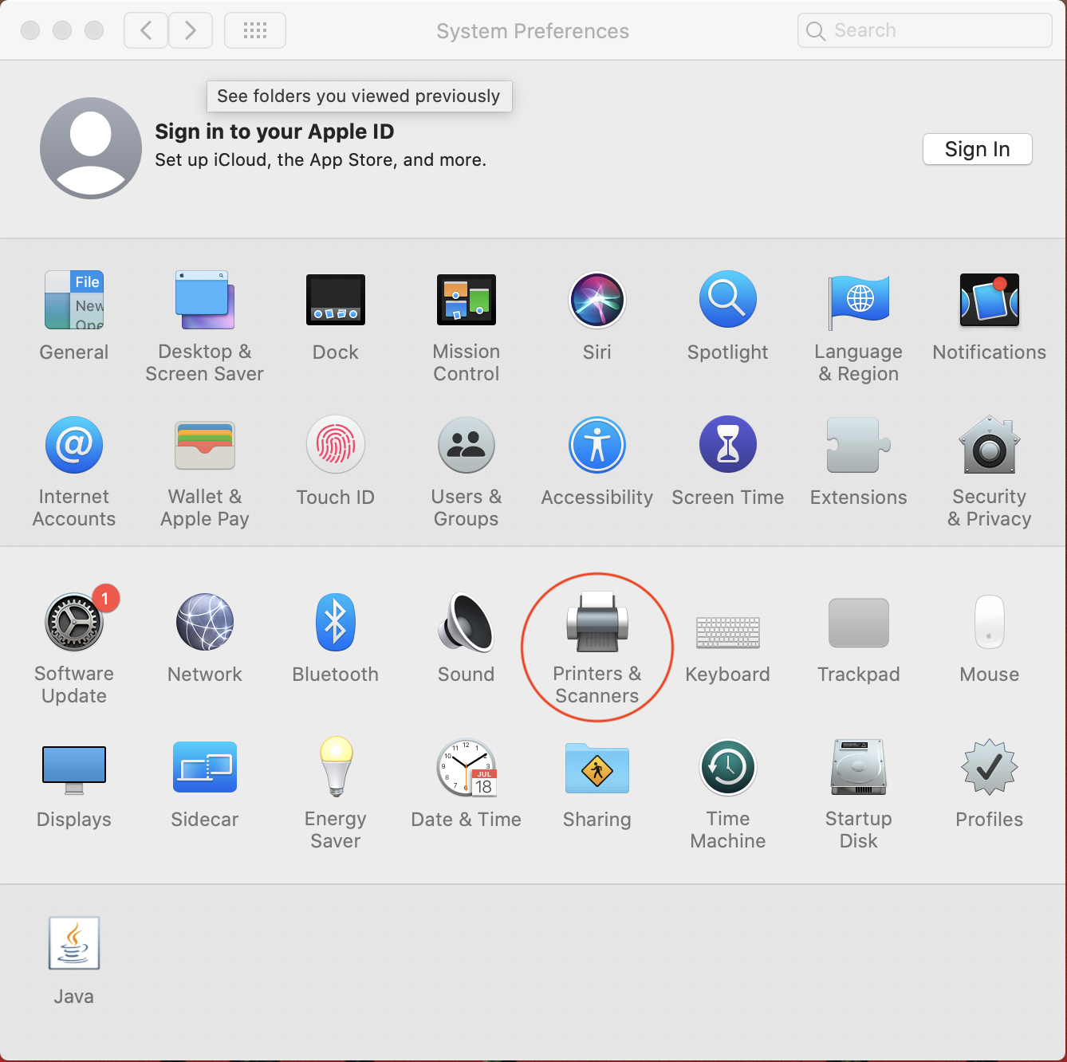Click the Search field
This screenshot has height=1062, width=1067.
tap(925, 30)
